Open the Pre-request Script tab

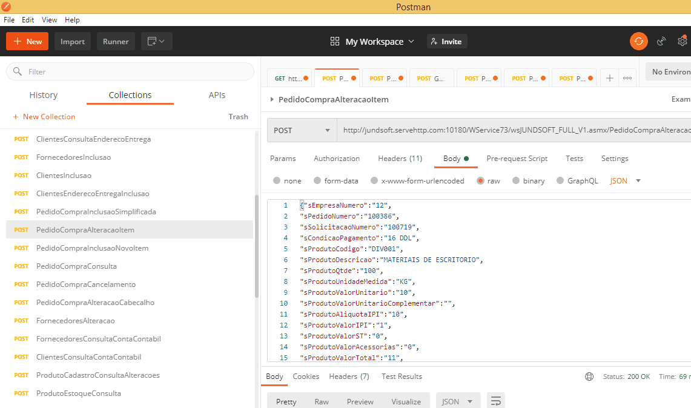[517, 159]
